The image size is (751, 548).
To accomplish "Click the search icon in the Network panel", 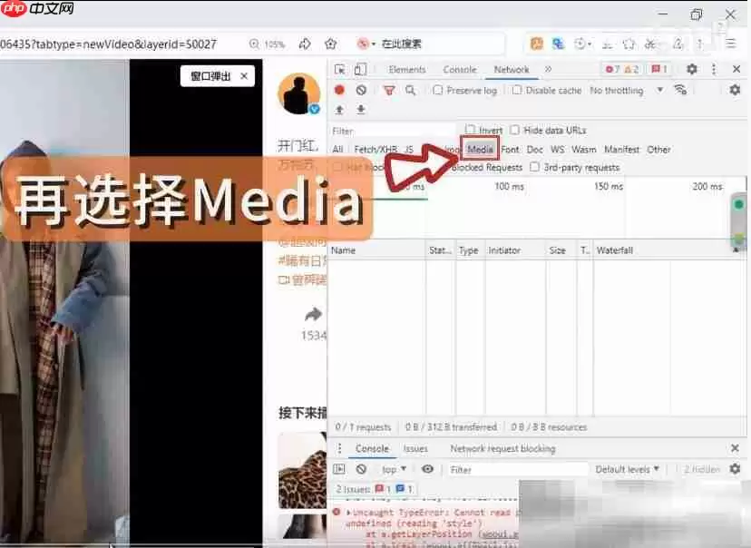I will [409, 90].
